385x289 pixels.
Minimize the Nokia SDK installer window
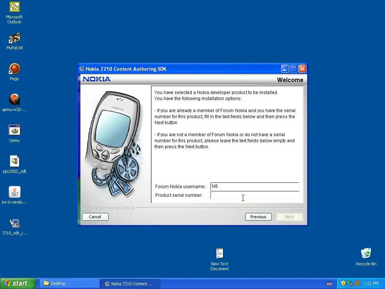(285, 69)
